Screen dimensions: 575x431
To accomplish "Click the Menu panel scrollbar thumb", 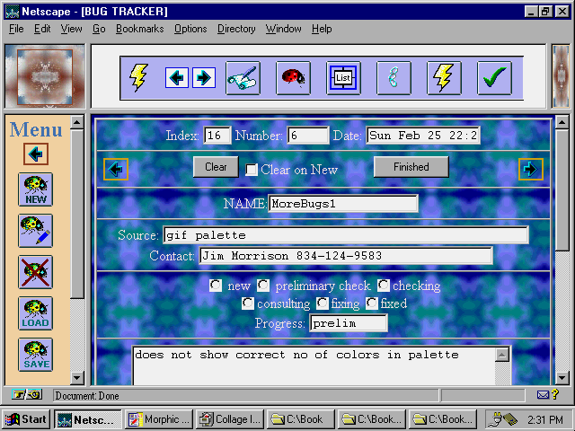I will click(x=77, y=214).
